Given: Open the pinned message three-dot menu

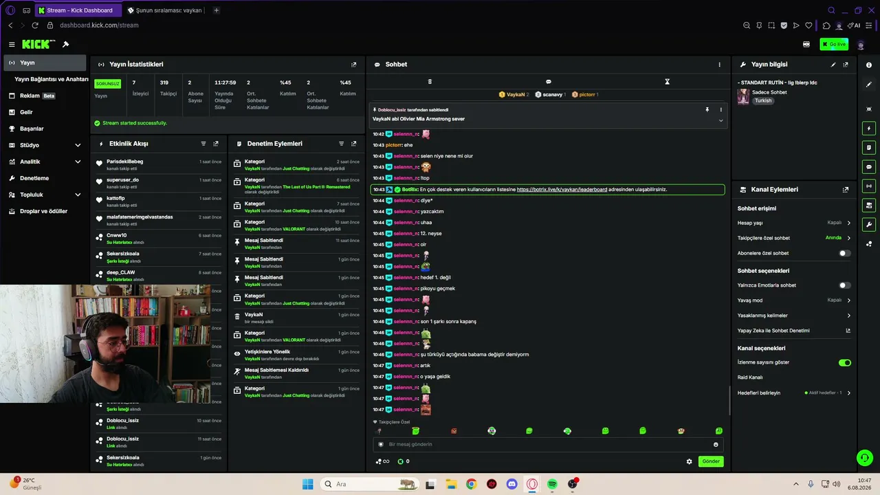Looking at the screenshot, I should (721, 109).
